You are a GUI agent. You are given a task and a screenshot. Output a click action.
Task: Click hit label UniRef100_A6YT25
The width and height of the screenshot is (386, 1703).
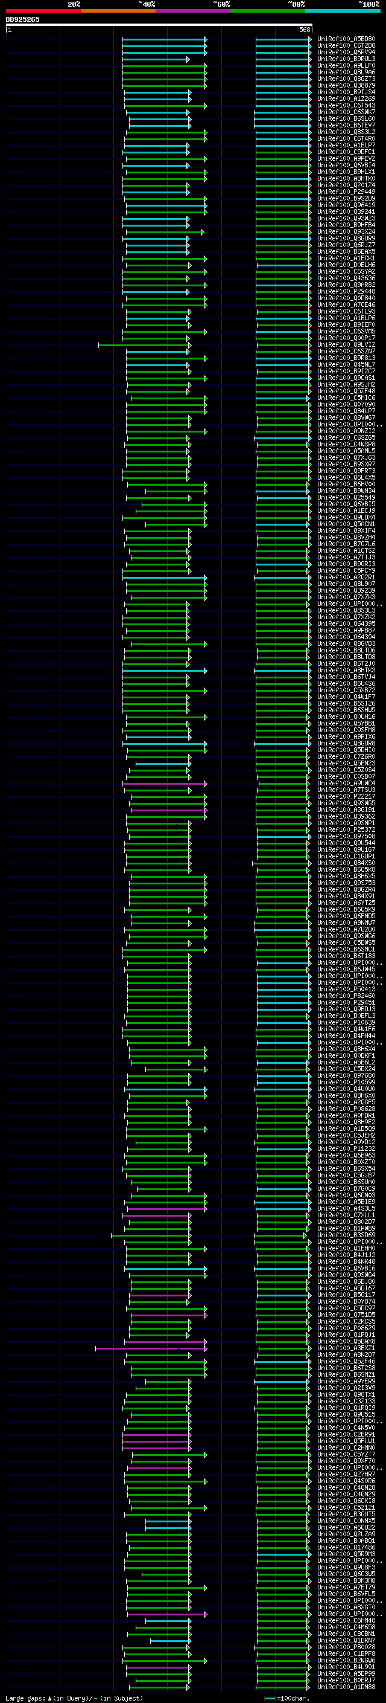point(346,903)
